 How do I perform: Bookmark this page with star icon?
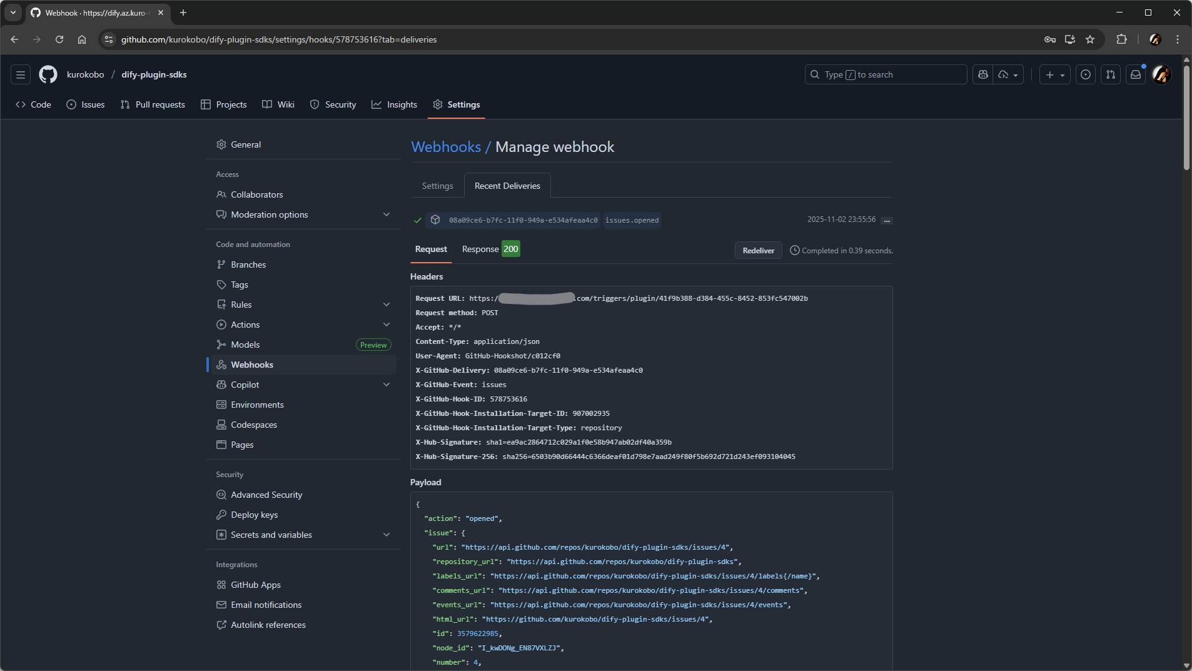(x=1090, y=39)
